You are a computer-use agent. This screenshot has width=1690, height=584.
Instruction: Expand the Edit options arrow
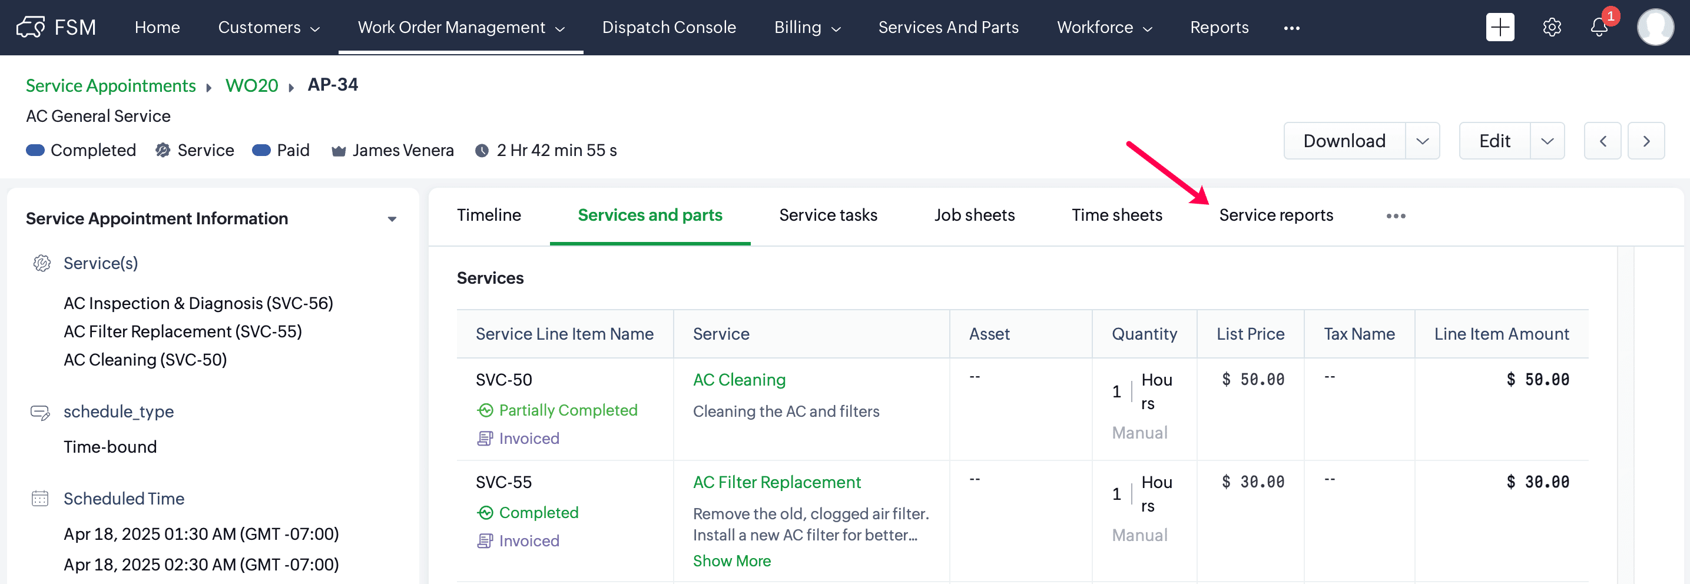click(1547, 141)
